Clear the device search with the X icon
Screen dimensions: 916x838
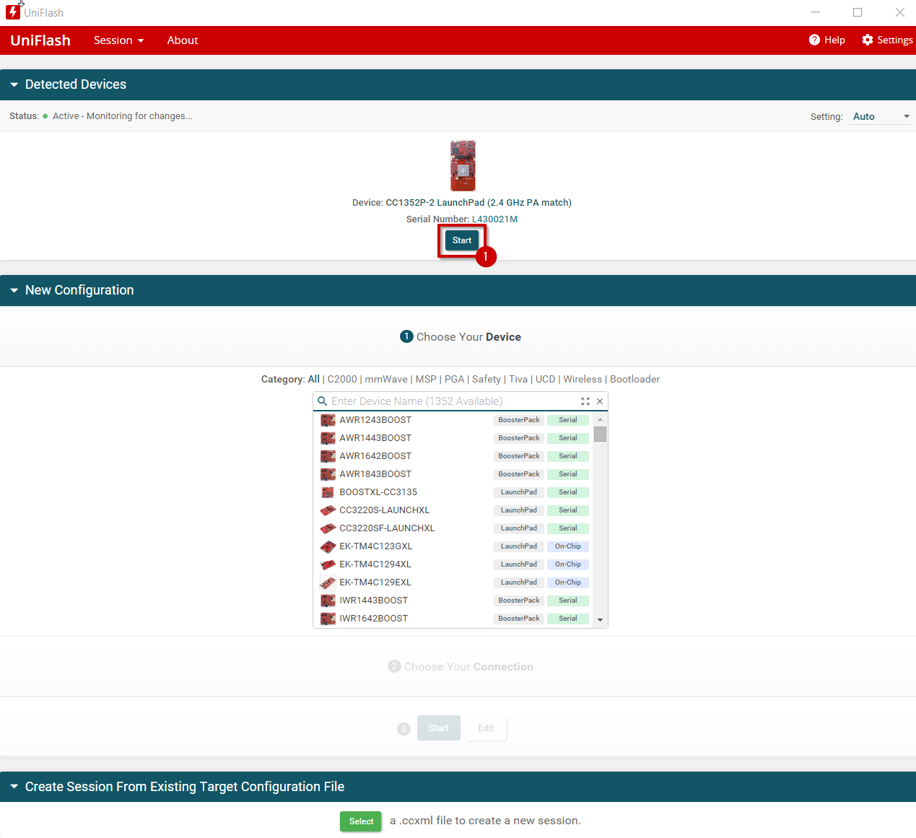[x=599, y=401]
